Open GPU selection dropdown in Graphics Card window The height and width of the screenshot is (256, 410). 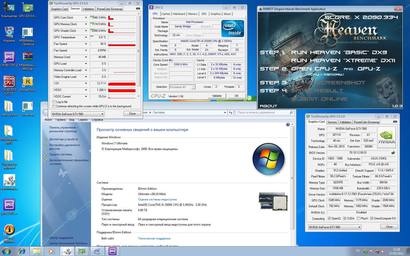click(335, 227)
